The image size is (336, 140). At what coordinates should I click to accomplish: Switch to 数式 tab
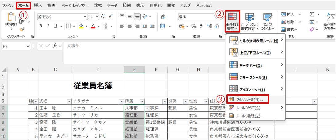pyautogui.click(x=98, y=5)
